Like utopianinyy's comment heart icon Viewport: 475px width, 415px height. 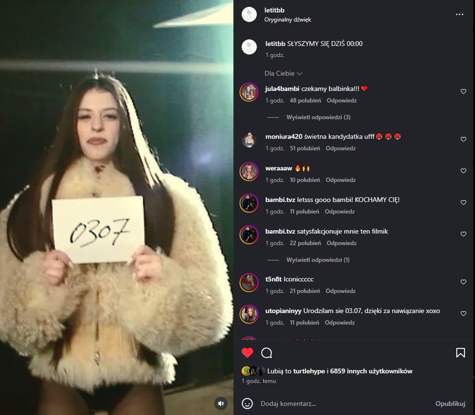(463, 314)
